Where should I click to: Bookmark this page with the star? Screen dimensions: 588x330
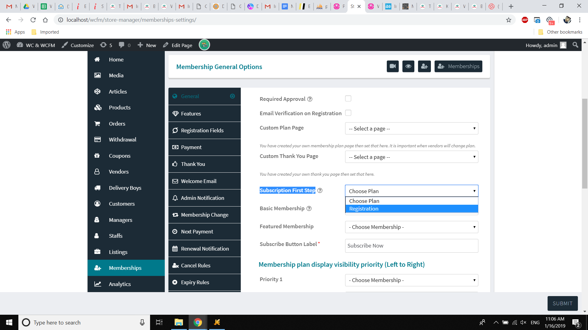click(x=509, y=20)
